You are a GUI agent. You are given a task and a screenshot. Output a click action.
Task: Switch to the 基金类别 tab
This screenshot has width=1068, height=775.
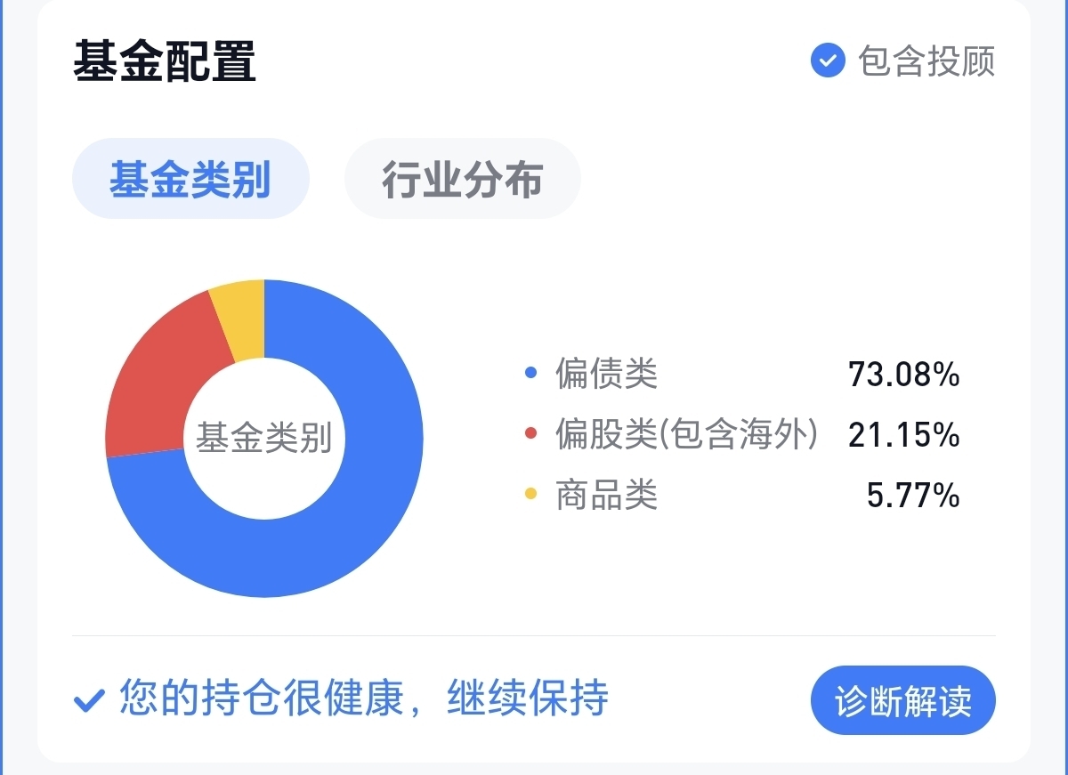pyautogui.click(x=190, y=179)
